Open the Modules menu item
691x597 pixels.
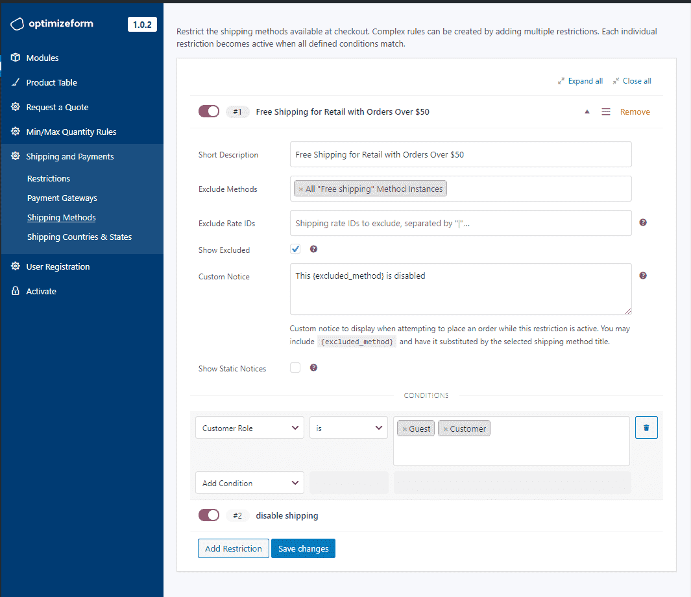(42, 58)
